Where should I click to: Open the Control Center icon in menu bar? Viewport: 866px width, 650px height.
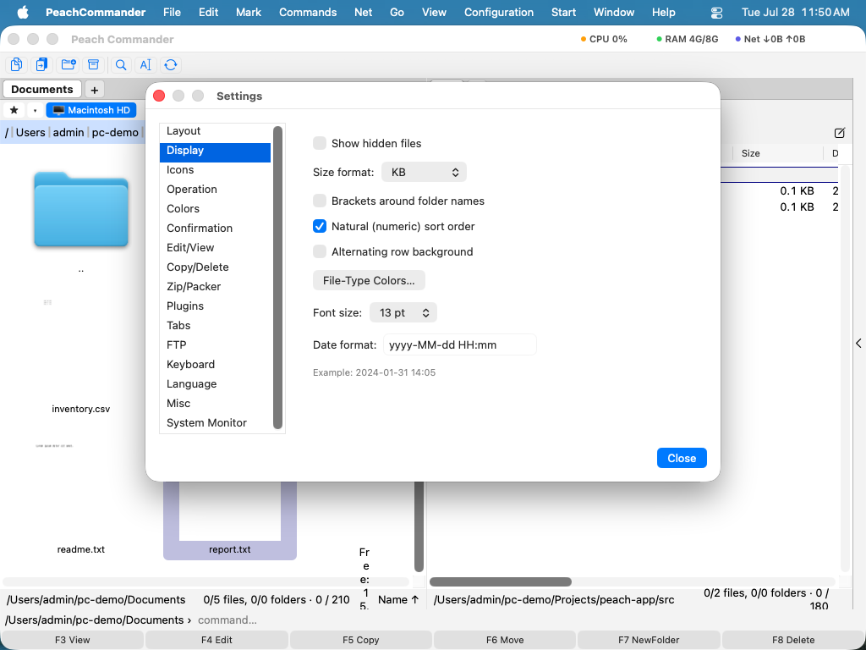(716, 12)
